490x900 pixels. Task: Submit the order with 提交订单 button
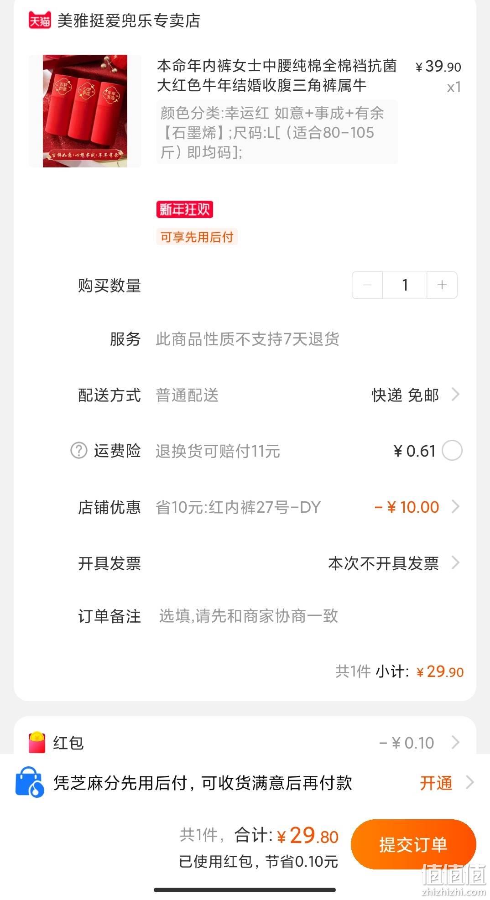pyautogui.click(x=413, y=844)
